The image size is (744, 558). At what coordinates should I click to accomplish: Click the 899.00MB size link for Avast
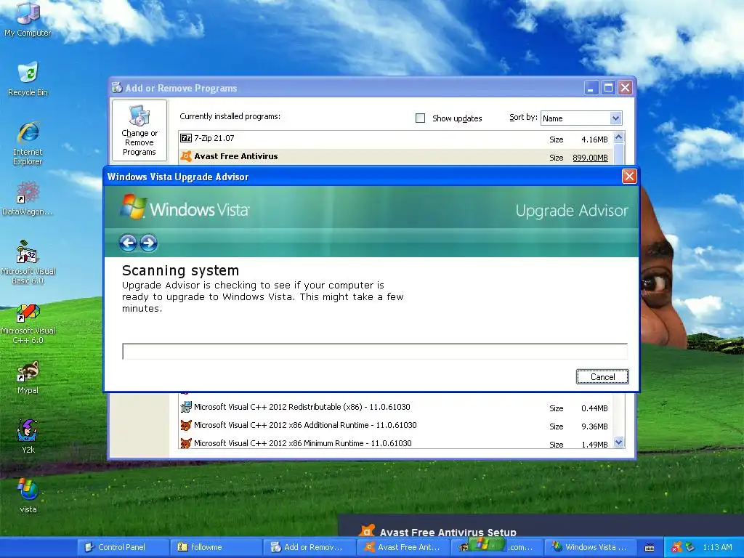(590, 158)
